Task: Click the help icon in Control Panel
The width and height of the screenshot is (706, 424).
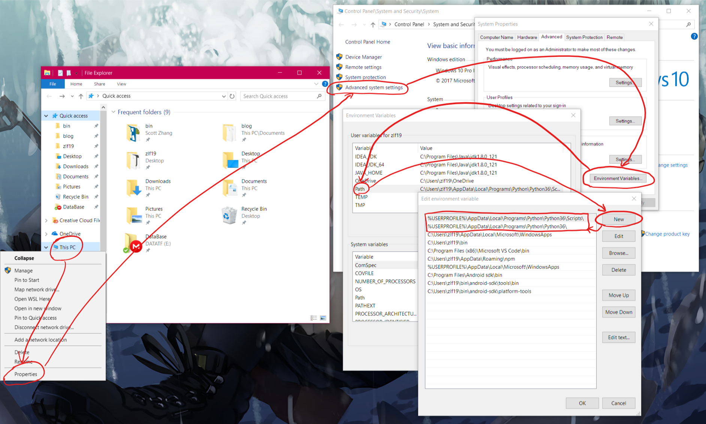Action: (x=694, y=36)
